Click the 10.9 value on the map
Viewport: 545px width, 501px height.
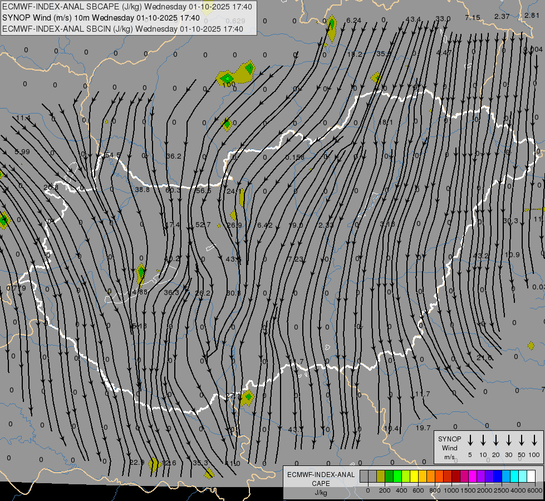click(x=512, y=254)
